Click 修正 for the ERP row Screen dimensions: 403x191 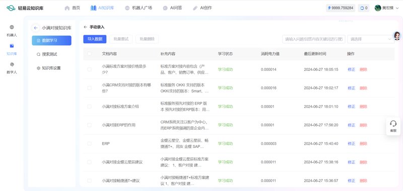351,144
